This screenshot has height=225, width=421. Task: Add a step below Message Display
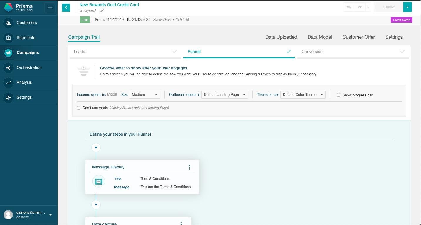pos(96,204)
